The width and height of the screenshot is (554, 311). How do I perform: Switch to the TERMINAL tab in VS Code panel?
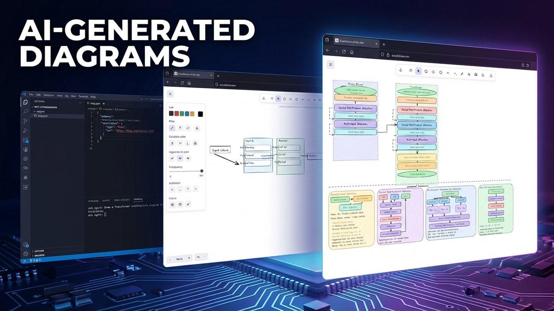click(138, 199)
